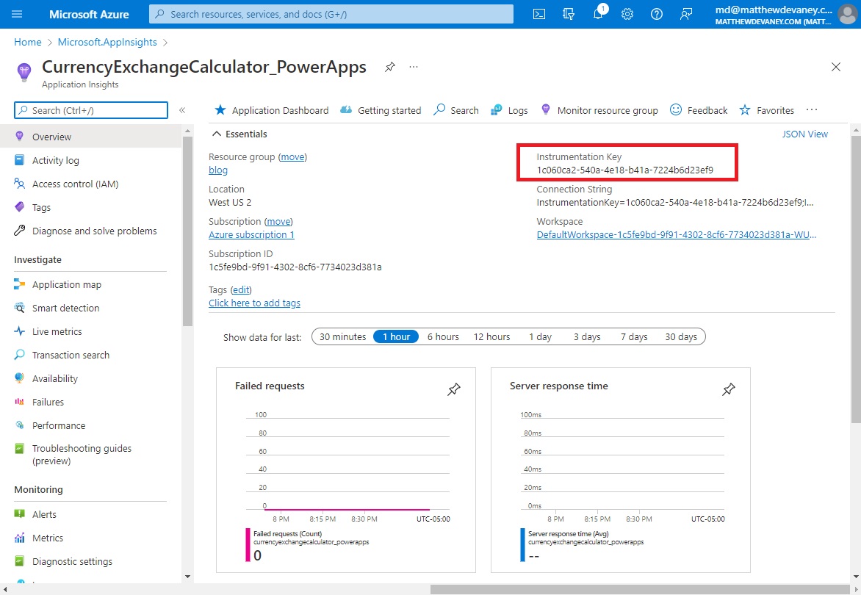Open the Cloud Shell icon
Image resolution: width=861 pixels, height=595 pixels.
[x=539, y=13]
